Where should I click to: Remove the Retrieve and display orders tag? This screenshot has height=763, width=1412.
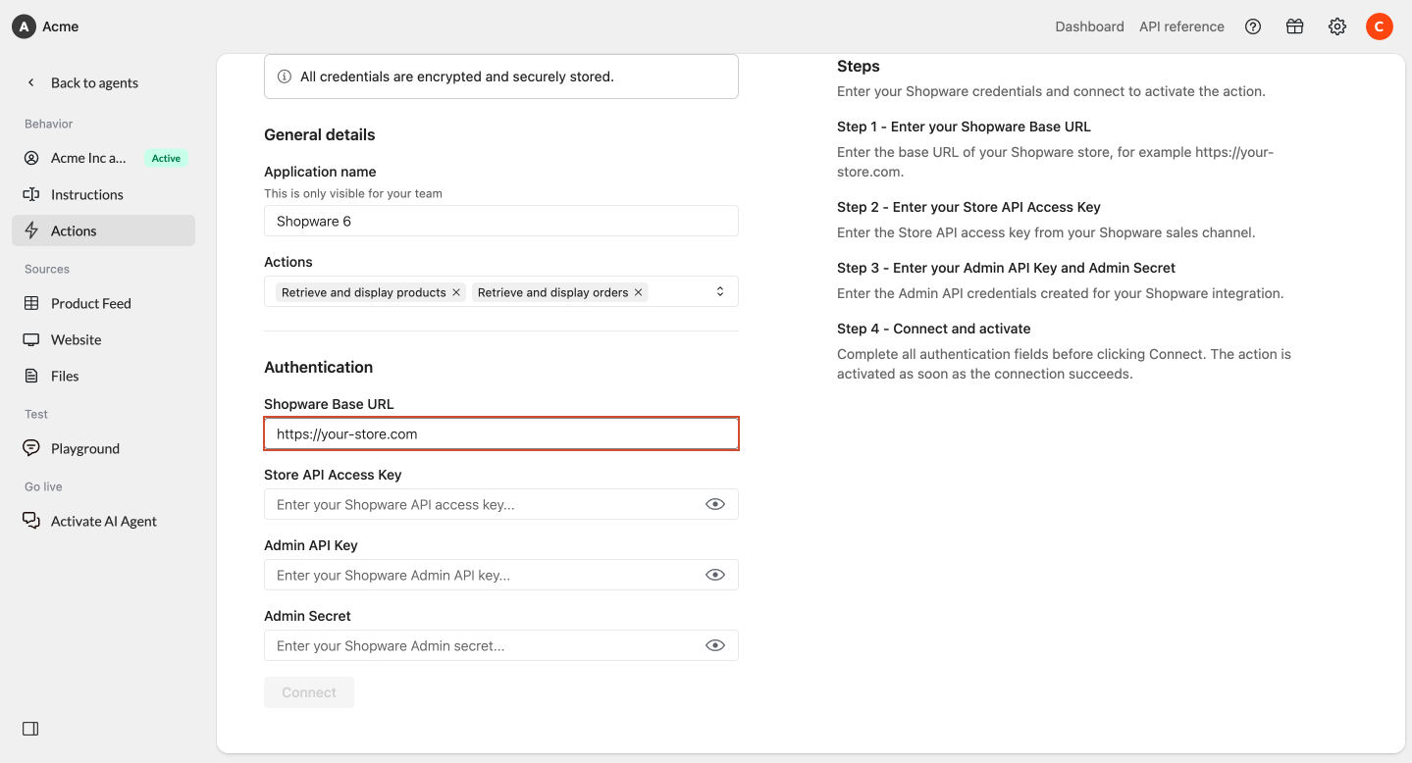tap(638, 292)
